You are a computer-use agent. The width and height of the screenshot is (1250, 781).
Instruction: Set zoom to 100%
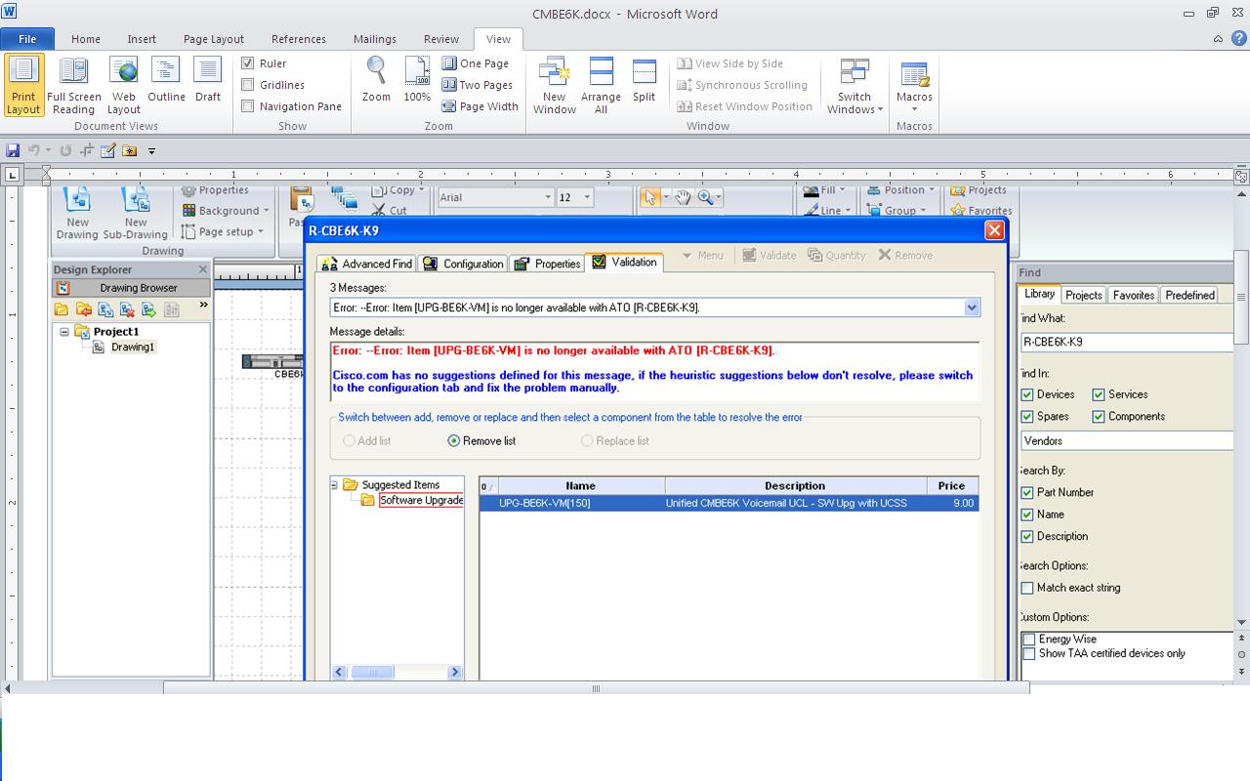point(417,80)
